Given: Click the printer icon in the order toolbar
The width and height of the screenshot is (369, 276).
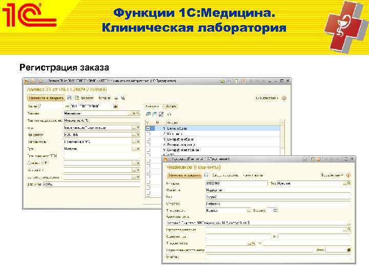Looking at the screenshot, I should point(116,98).
